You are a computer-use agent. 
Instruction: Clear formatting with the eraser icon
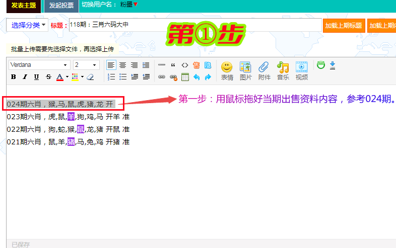pyautogui.click(x=90, y=77)
